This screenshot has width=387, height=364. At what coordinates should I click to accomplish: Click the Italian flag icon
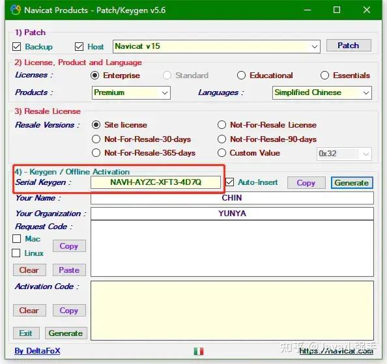[x=199, y=351]
